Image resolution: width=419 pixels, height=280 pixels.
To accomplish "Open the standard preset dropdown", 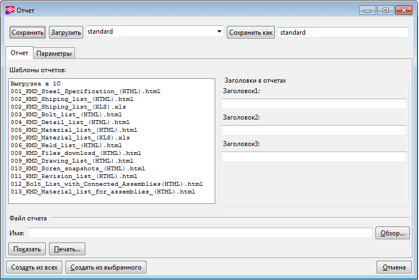I will point(154,32).
